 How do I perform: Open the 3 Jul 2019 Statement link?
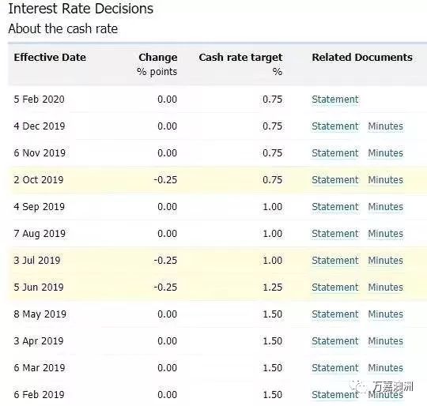coord(335,260)
